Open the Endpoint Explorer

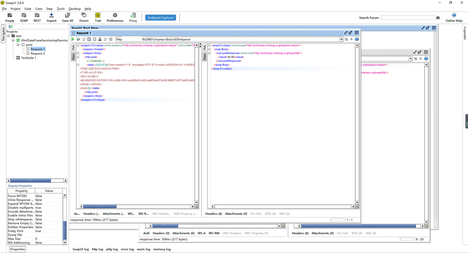[161, 18]
